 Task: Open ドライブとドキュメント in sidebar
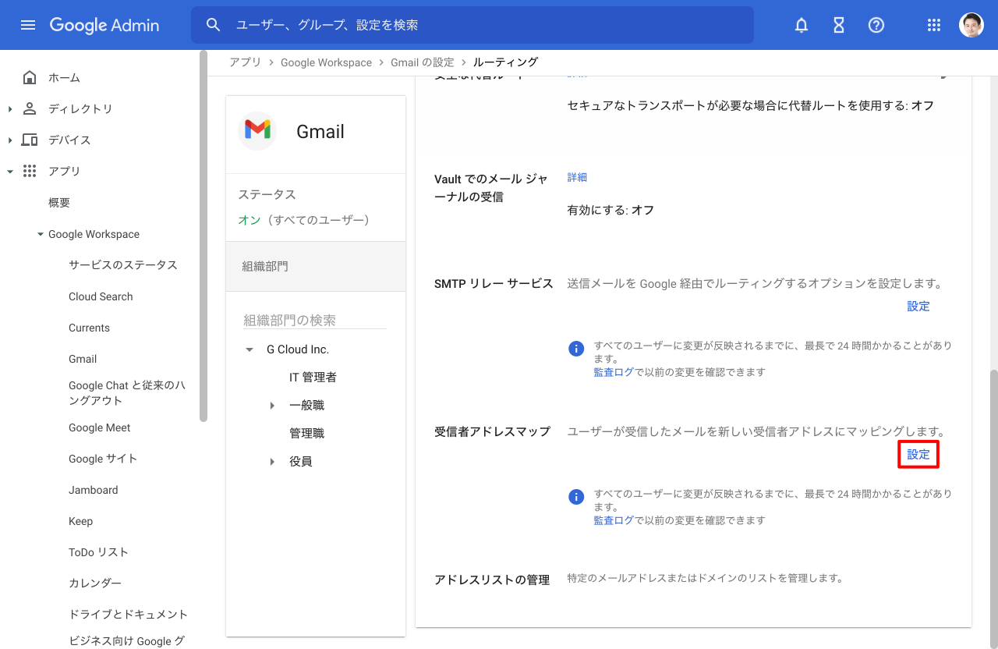[x=129, y=614]
